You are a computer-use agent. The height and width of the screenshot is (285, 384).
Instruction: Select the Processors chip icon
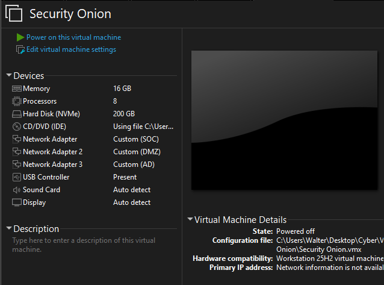coord(17,101)
